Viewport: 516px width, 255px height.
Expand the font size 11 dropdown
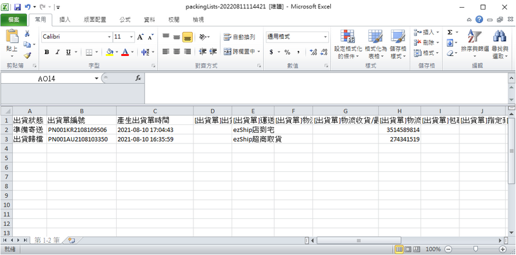[132, 37]
